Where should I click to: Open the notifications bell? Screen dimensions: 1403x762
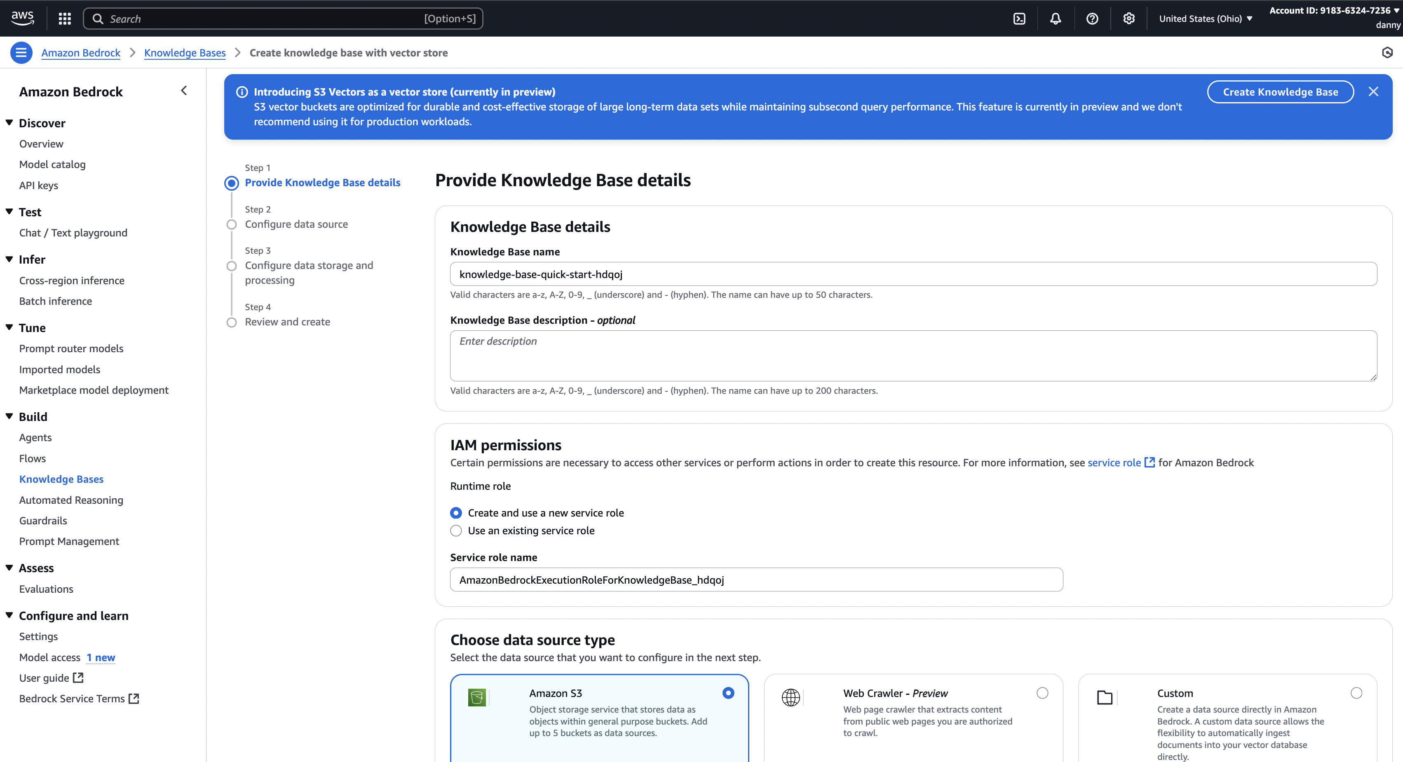pyautogui.click(x=1056, y=19)
